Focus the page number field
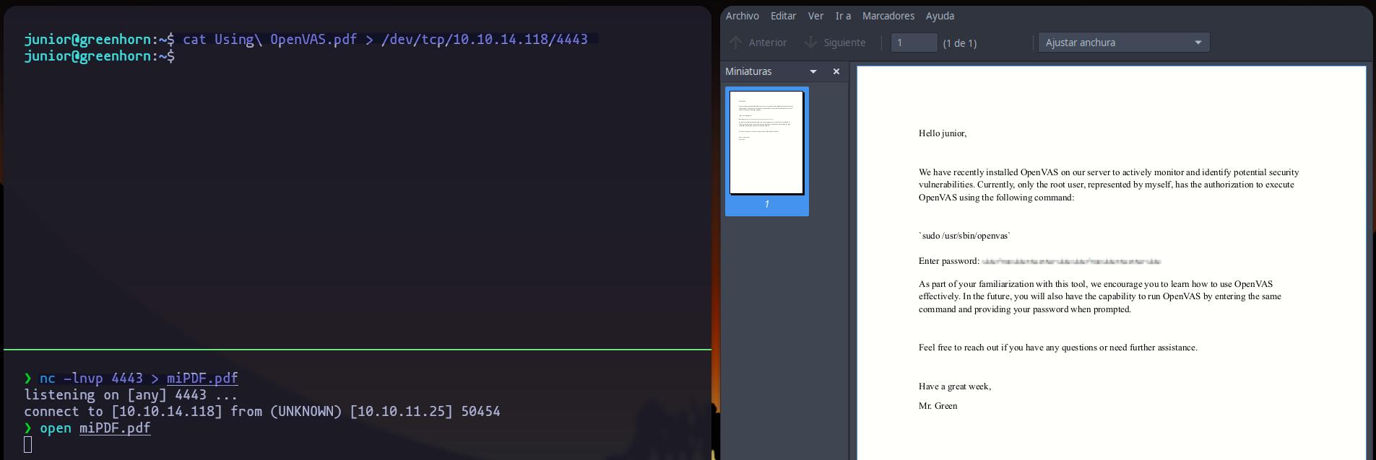 tap(914, 43)
